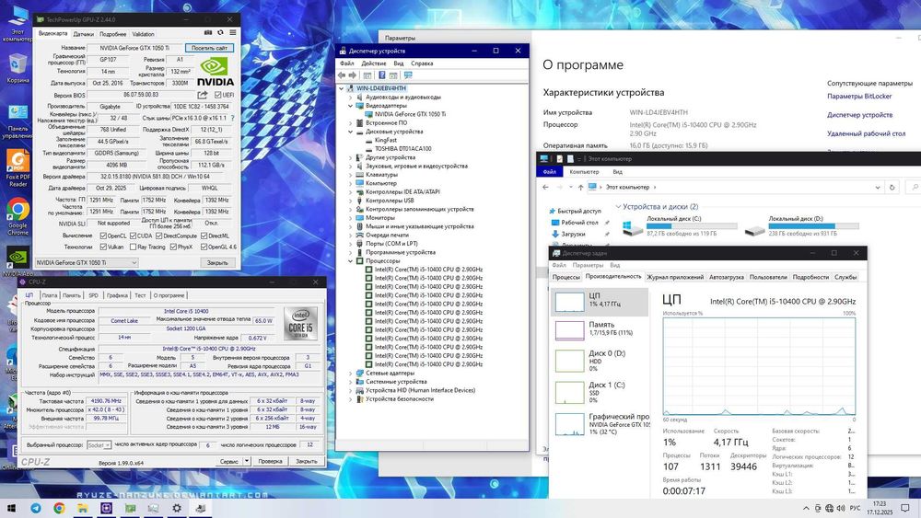Switch to the Автозагрузка tab in Task Manager
Viewport: 921px width, 518px height.
coord(727,277)
